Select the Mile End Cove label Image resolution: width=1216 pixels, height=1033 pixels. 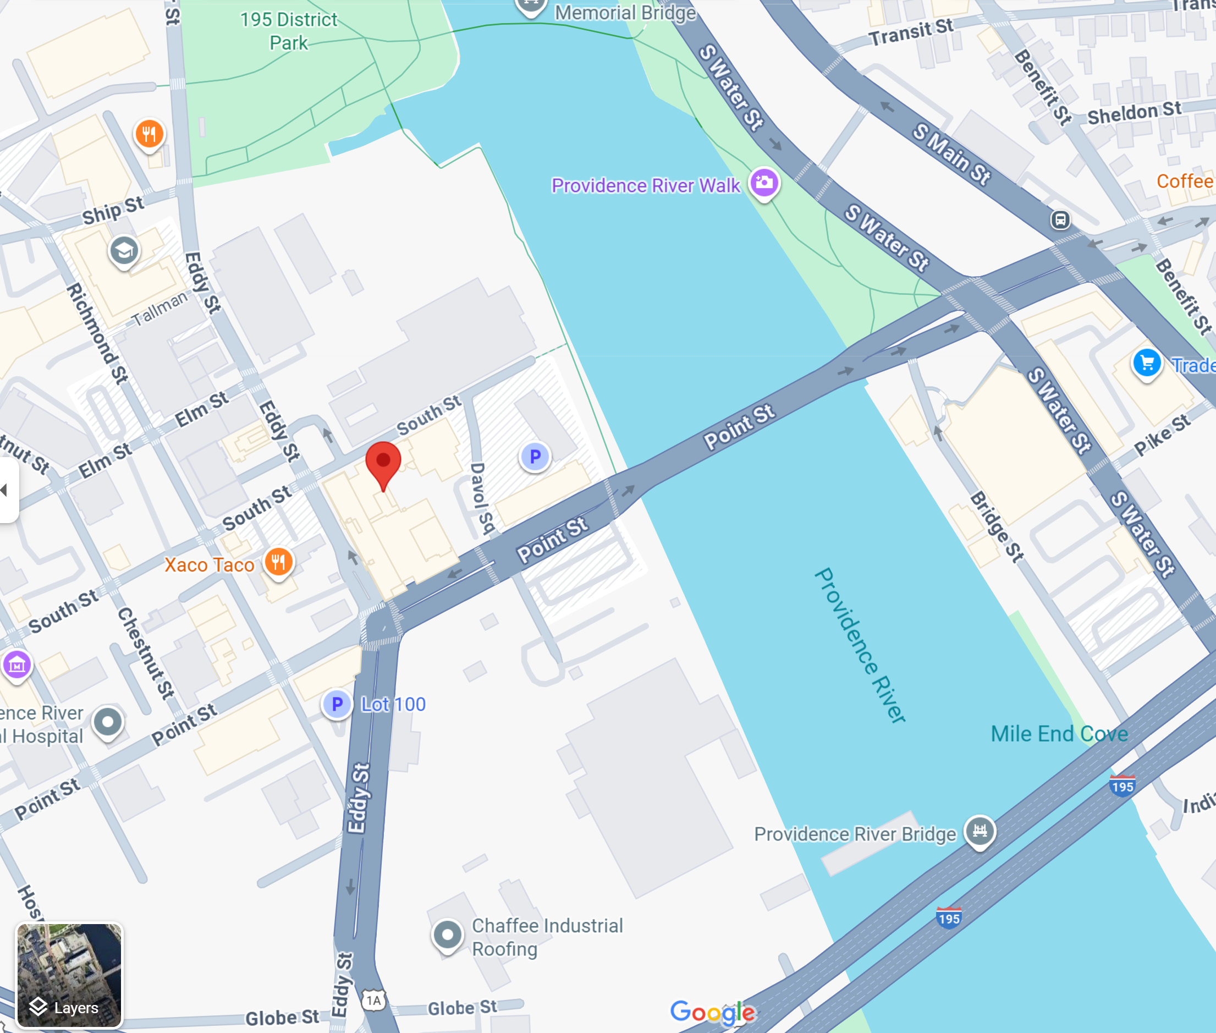point(1059,734)
